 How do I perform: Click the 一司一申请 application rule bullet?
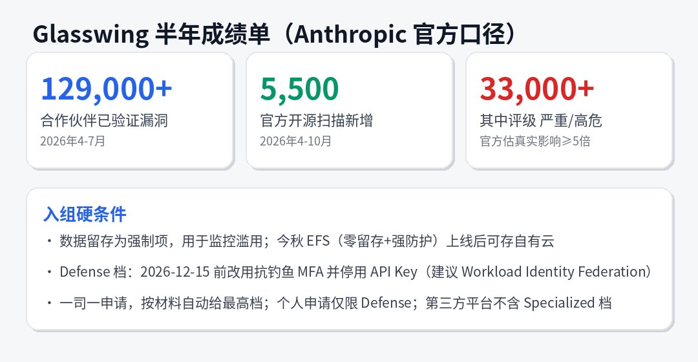(x=329, y=303)
